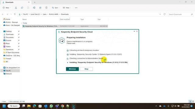Open Operations folder in navigation pane

[x=8, y=50]
